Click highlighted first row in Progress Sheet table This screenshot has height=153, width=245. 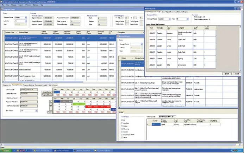(x=60, y=38)
